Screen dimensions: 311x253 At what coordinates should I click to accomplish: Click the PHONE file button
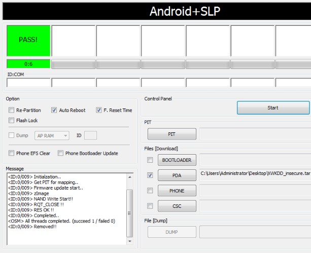click(177, 191)
